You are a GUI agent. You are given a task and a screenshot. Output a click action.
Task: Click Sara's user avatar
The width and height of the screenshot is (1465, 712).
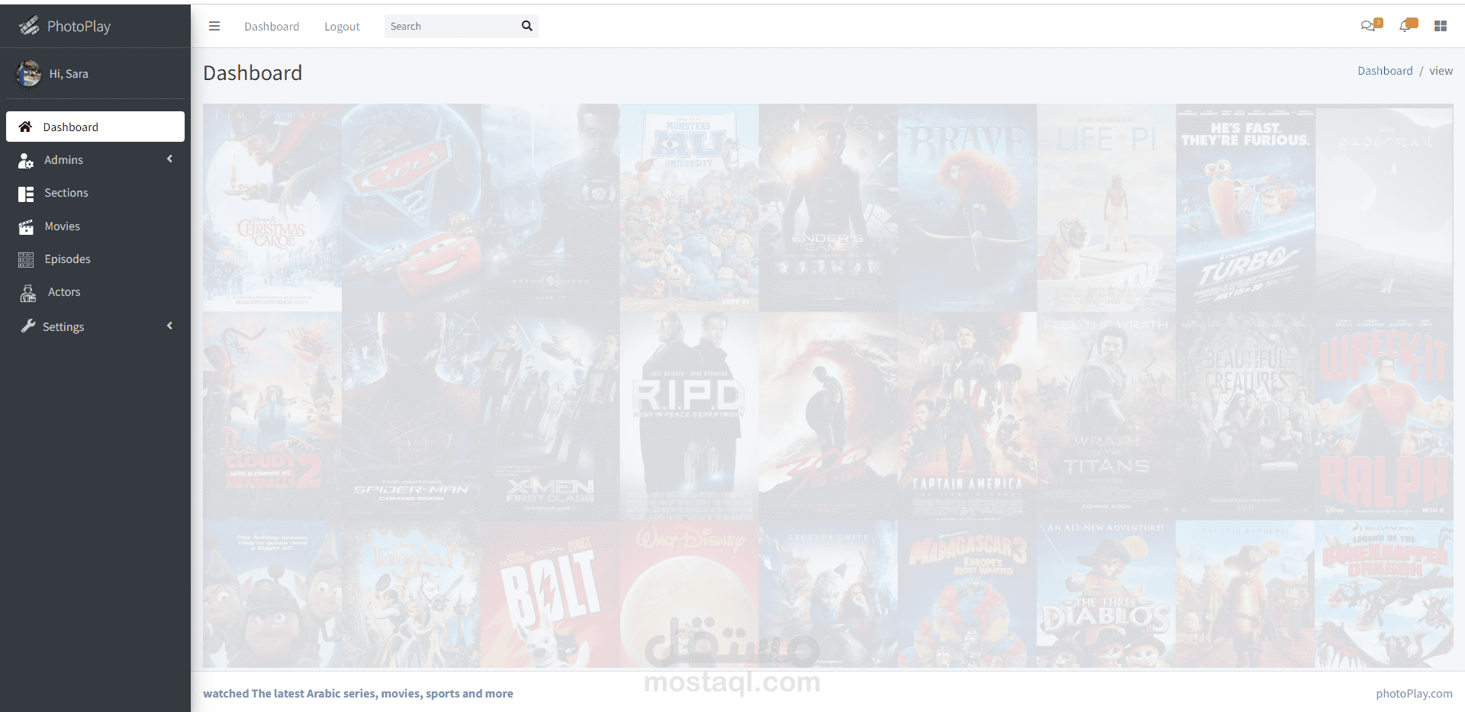(x=29, y=73)
